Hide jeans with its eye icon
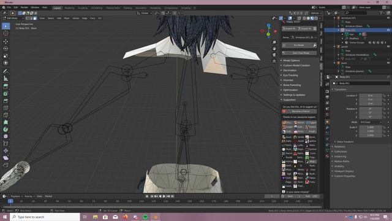 [388, 63]
